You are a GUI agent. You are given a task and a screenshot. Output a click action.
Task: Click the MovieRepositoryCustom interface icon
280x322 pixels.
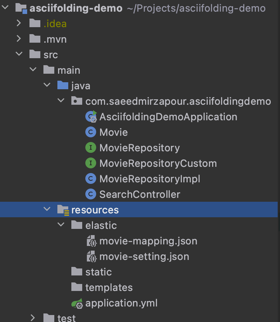pos(90,163)
